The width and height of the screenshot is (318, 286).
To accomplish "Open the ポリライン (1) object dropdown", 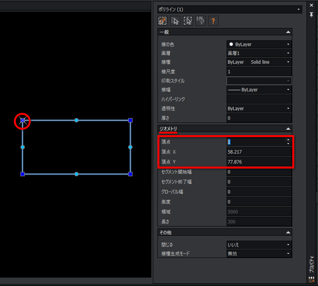I will point(230,9).
